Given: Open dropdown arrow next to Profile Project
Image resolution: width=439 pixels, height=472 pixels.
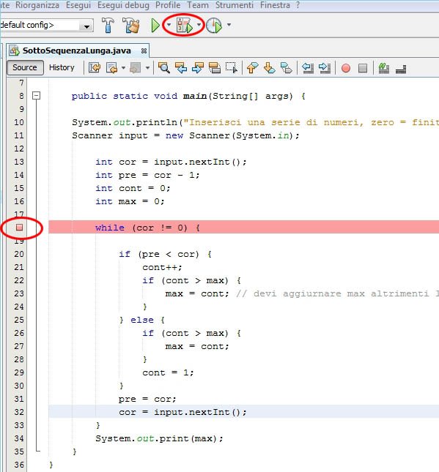Looking at the screenshot, I should click(x=229, y=25).
